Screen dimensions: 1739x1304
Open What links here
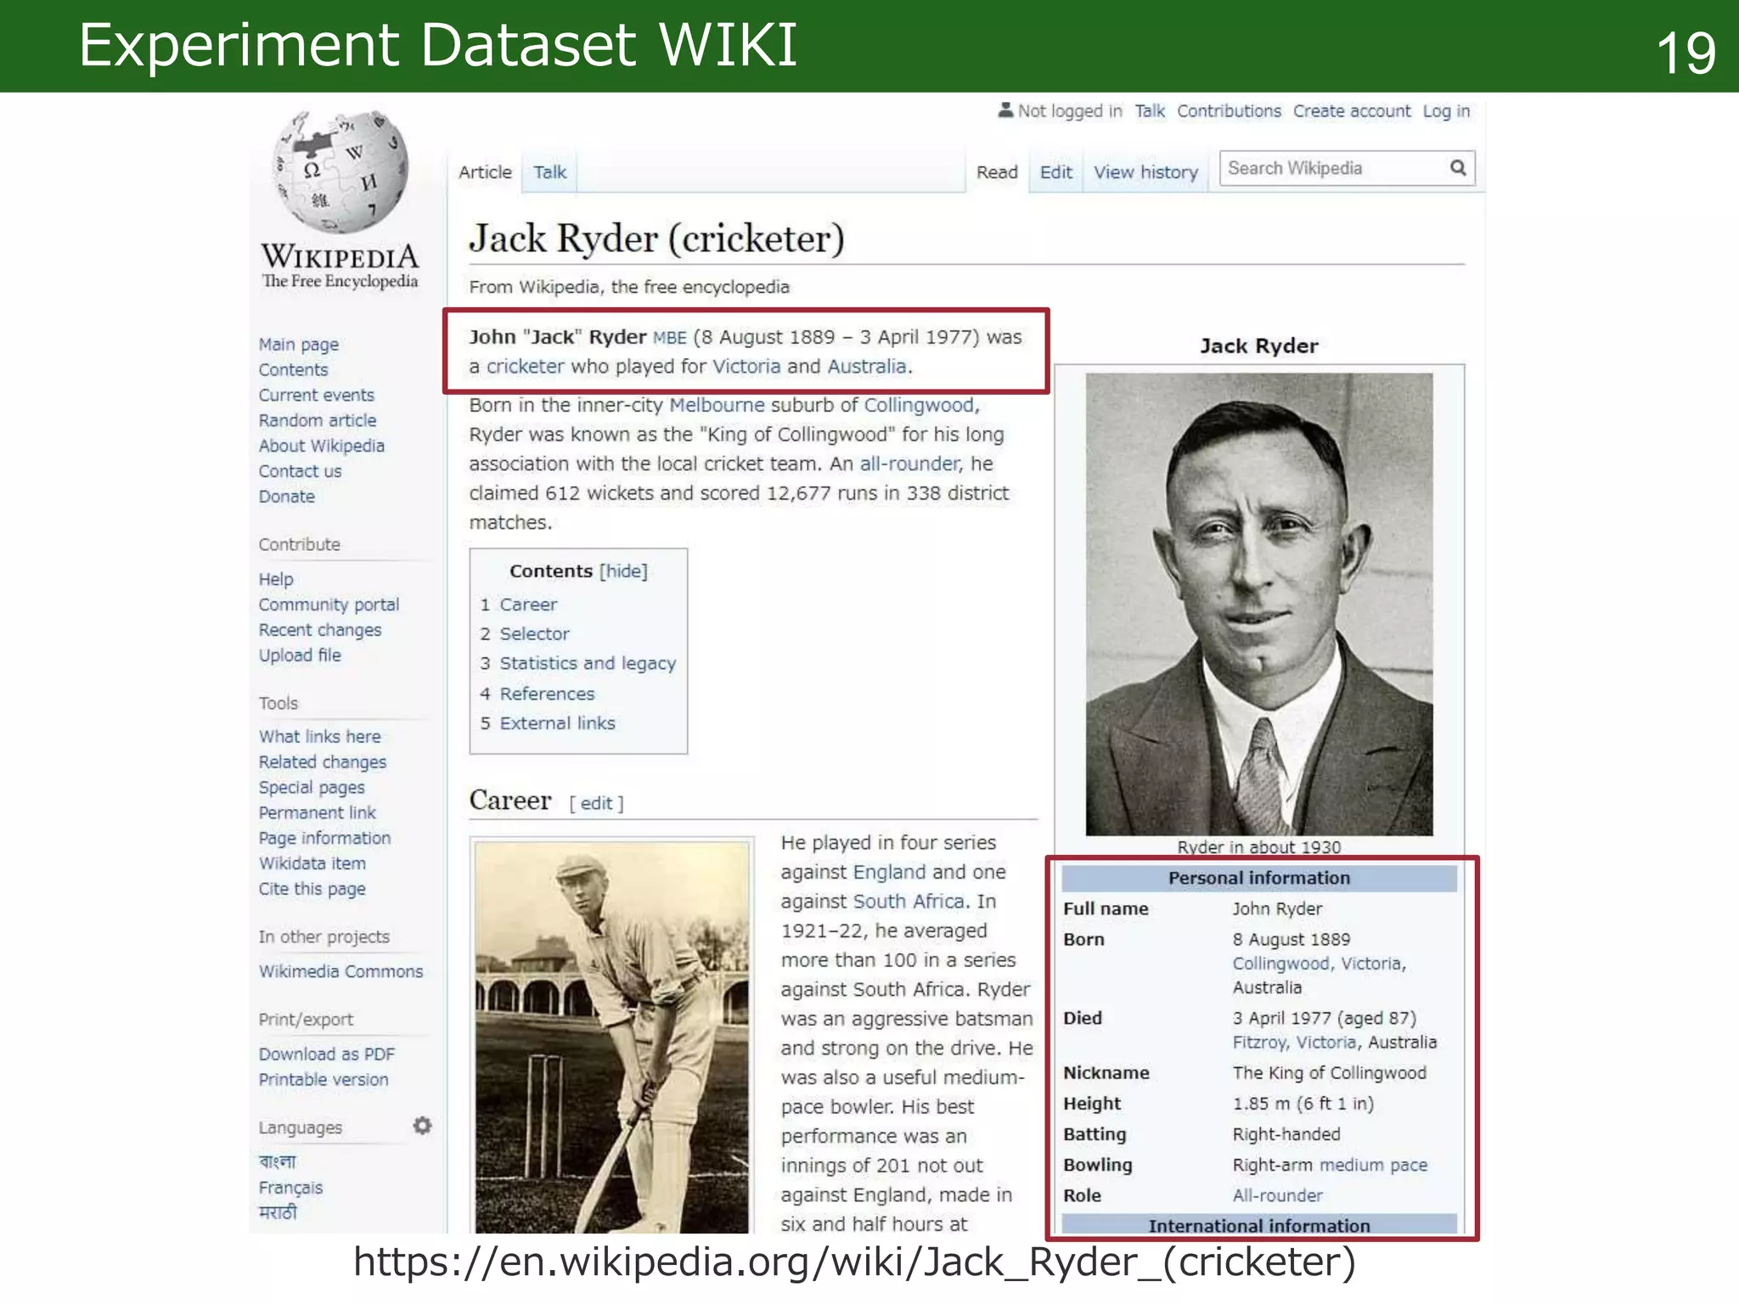click(x=320, y=737)
